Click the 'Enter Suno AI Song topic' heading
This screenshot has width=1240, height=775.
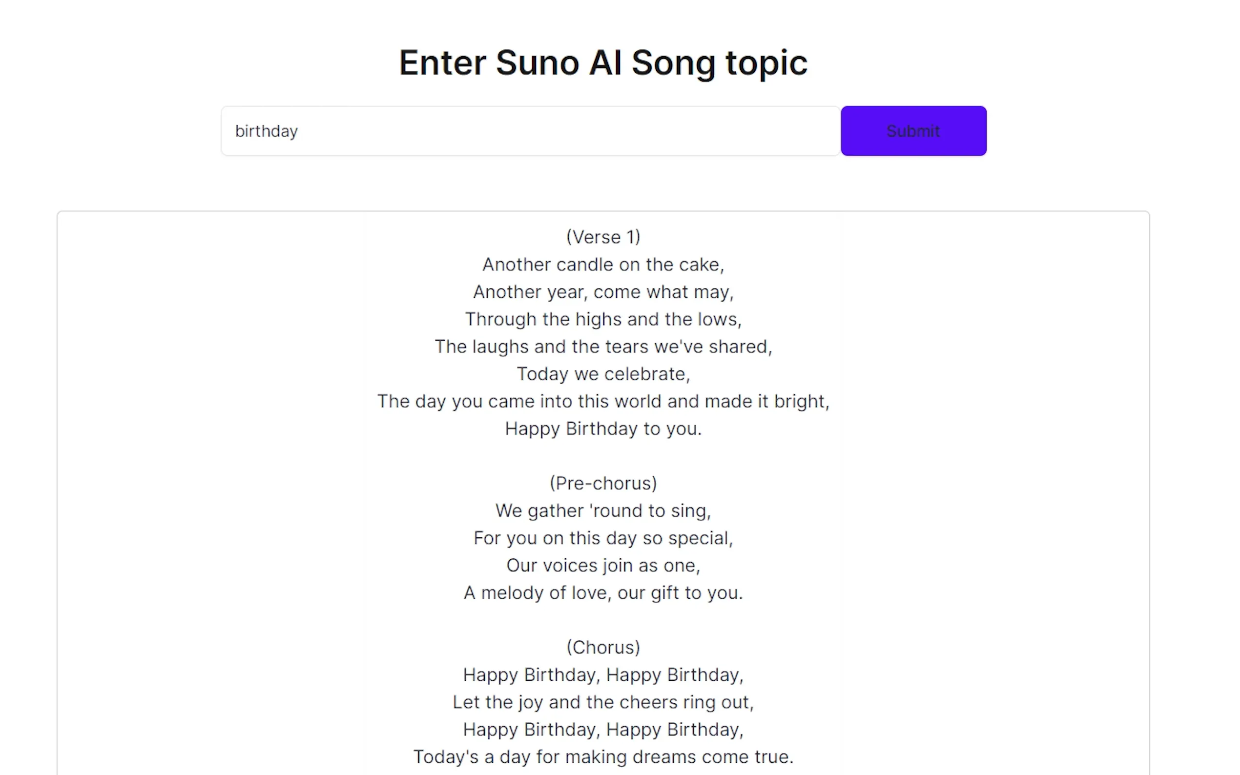point(604,61)
